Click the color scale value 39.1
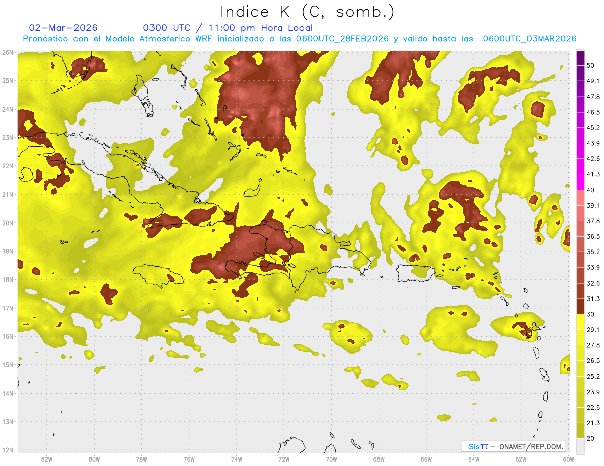The width and height of the screenshot is (604, 466). point(593,205)
